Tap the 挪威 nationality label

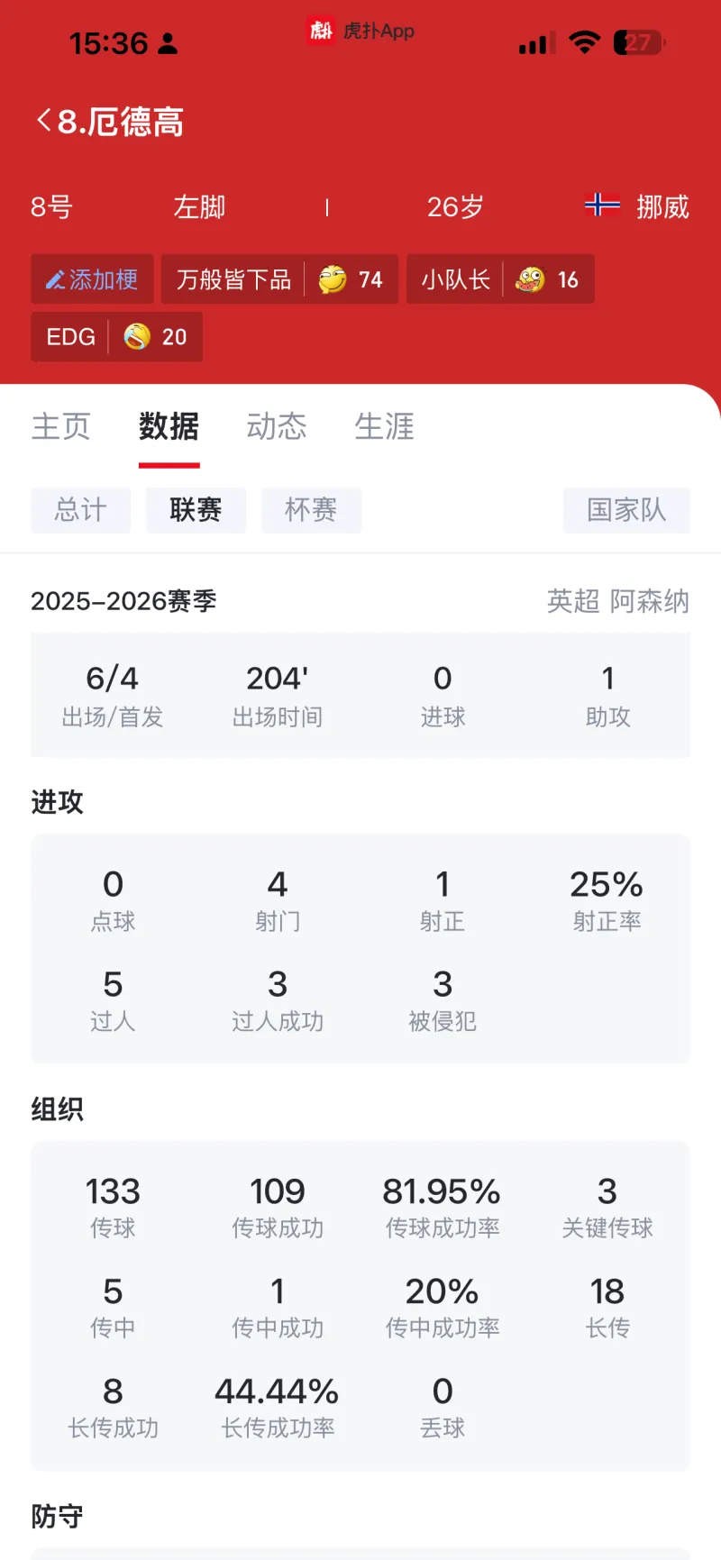[662, 207]
